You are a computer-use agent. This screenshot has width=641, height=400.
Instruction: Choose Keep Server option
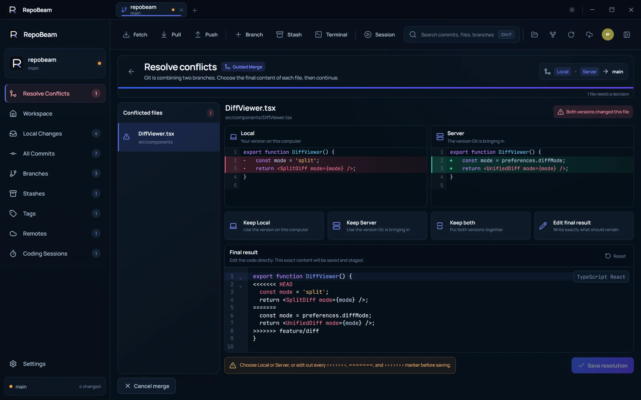coord(377,226)
